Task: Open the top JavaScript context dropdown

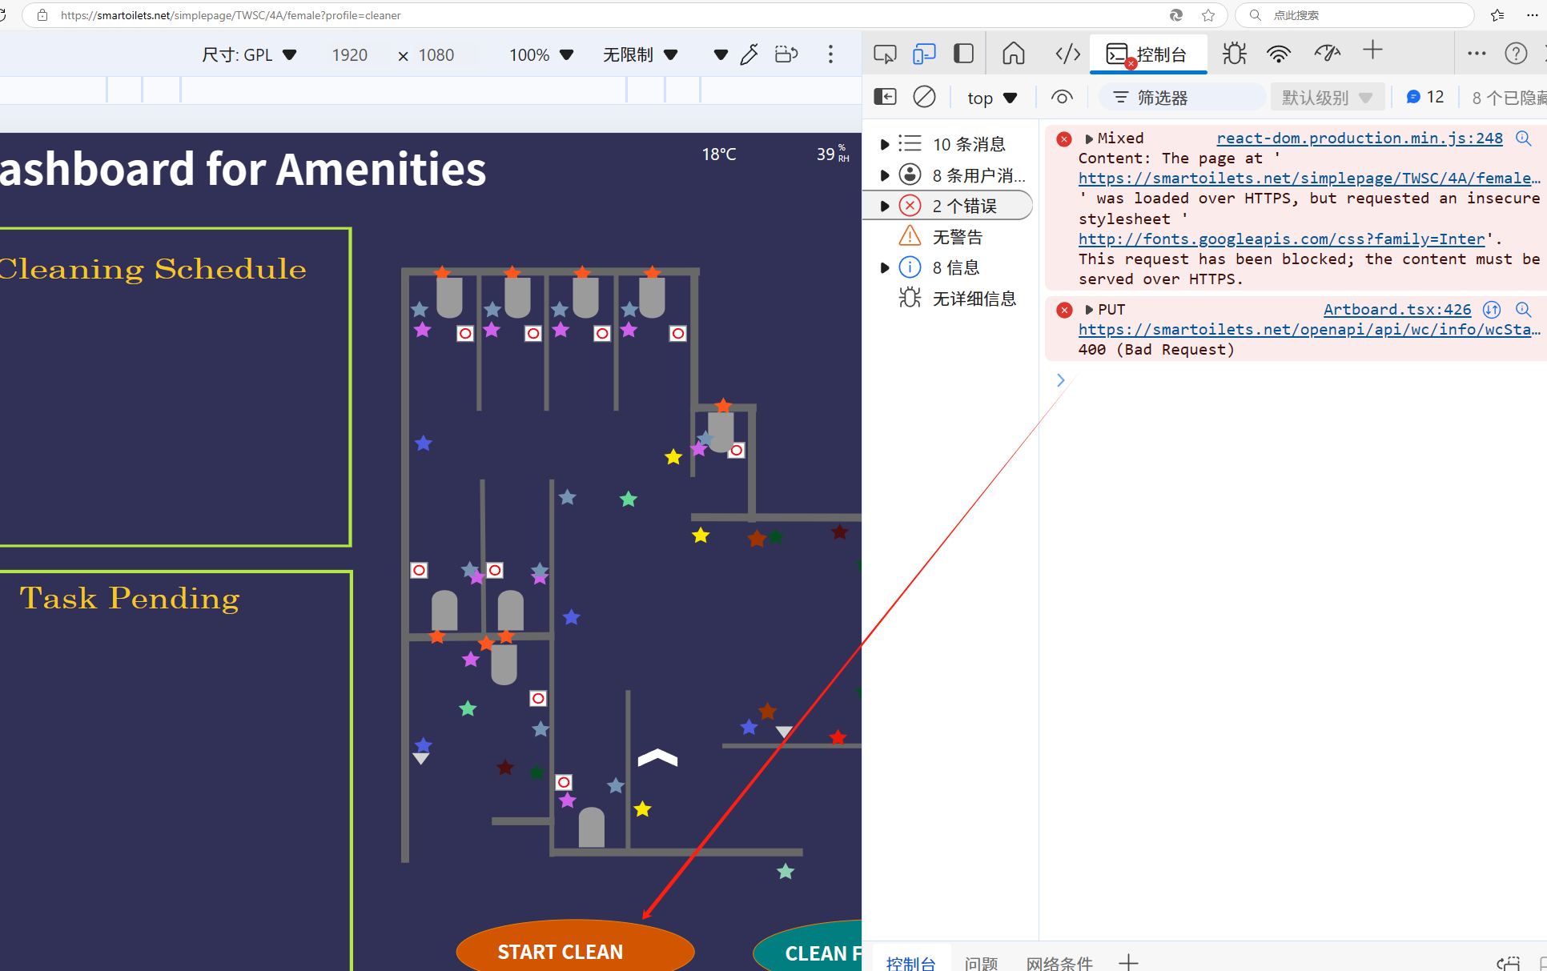Action: pos(992,98)
